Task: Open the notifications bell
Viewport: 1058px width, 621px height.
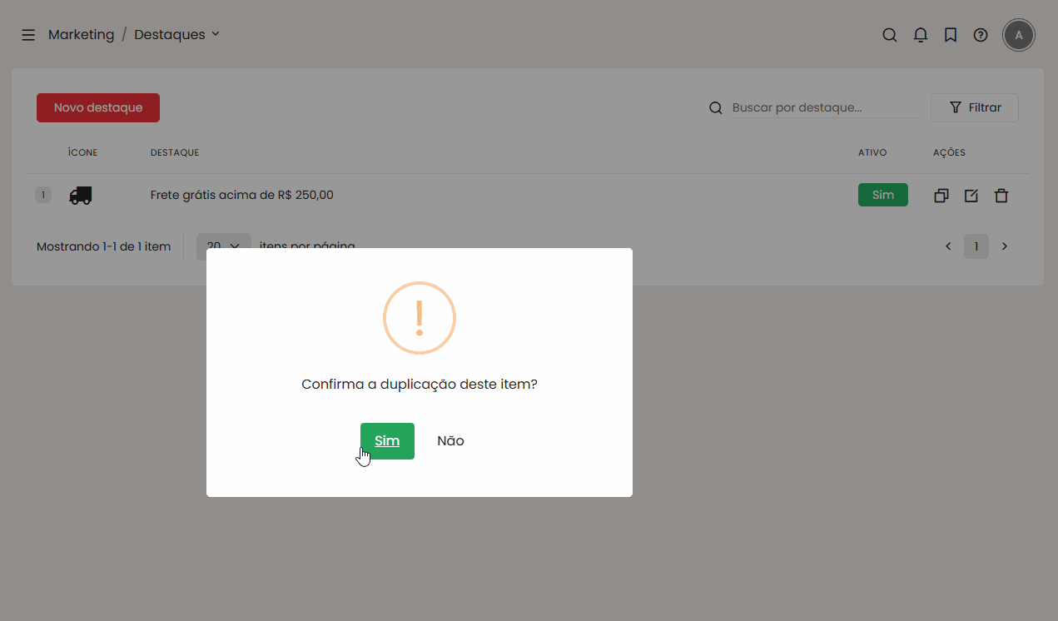Action: [920, 35]
